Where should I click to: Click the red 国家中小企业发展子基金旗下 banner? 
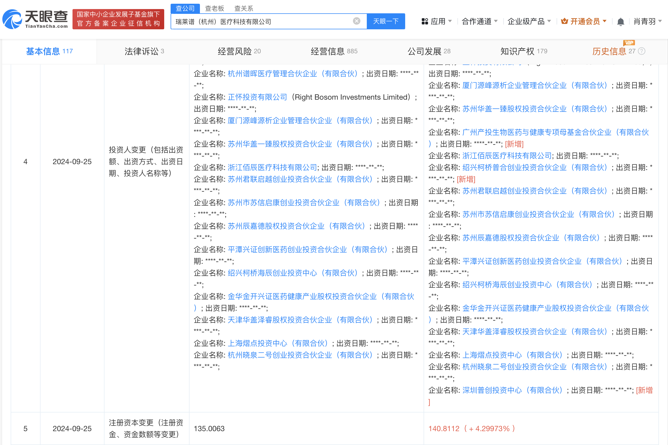coord(118,19)
